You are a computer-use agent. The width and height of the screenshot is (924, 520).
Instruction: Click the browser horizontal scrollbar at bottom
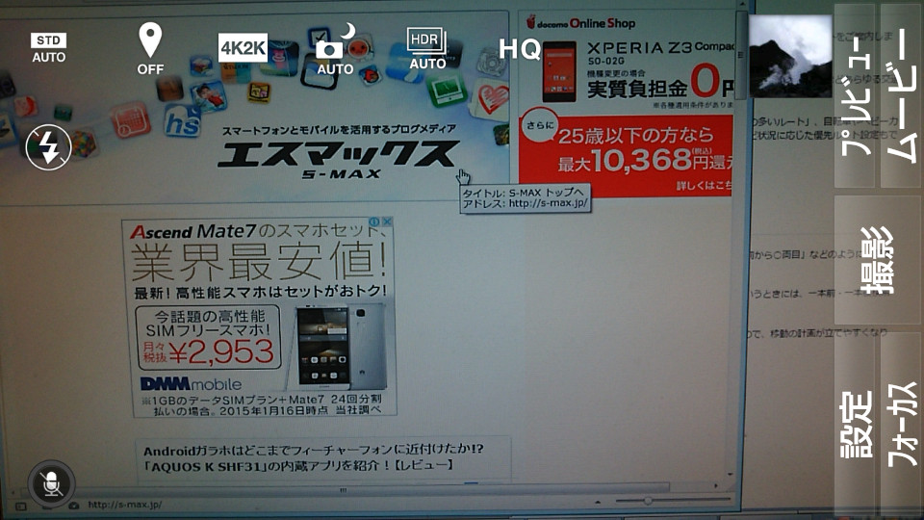(x=344, y=489)
